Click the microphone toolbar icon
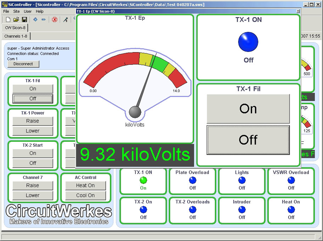The height and width of the screenshot is (241, 323). tap(66, 19)
